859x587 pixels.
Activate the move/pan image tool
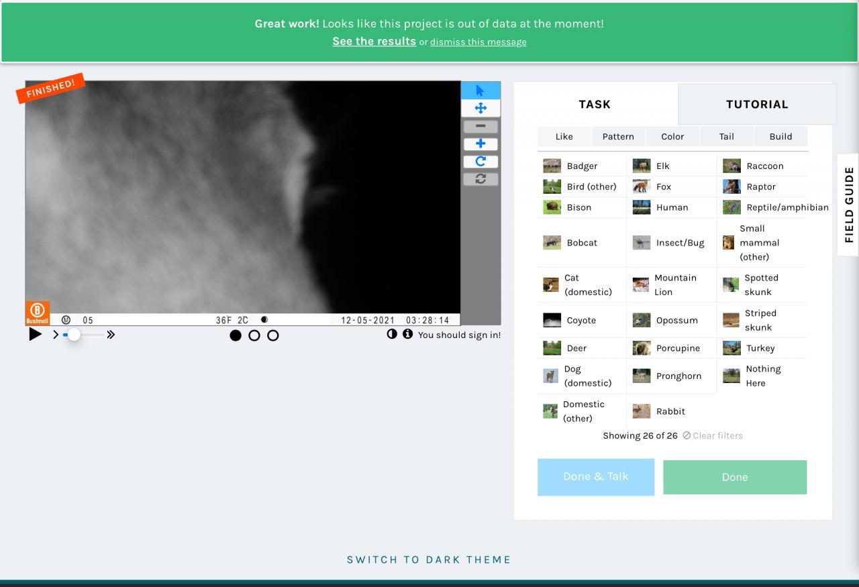tap(481, 108)
